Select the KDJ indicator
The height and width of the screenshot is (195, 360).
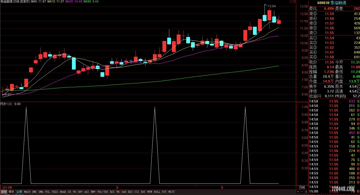tap(130, 192)
